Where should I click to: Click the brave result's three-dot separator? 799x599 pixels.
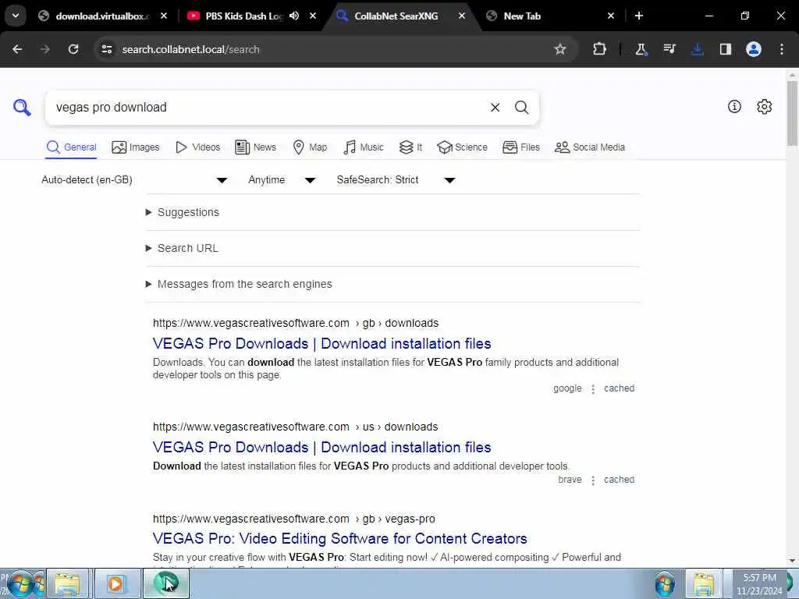pyautogui.click(x=593, y=480)
